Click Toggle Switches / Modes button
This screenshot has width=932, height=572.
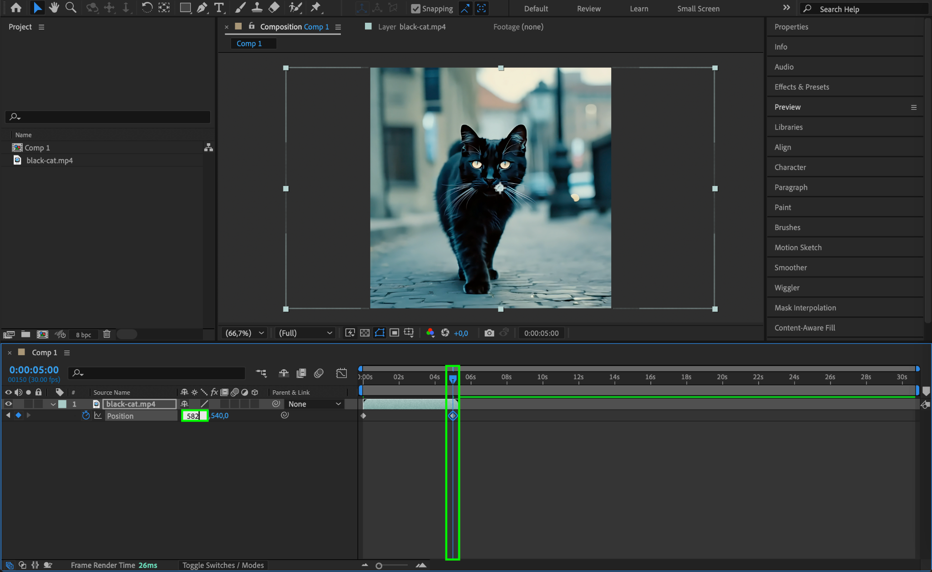tap(223, 565)
